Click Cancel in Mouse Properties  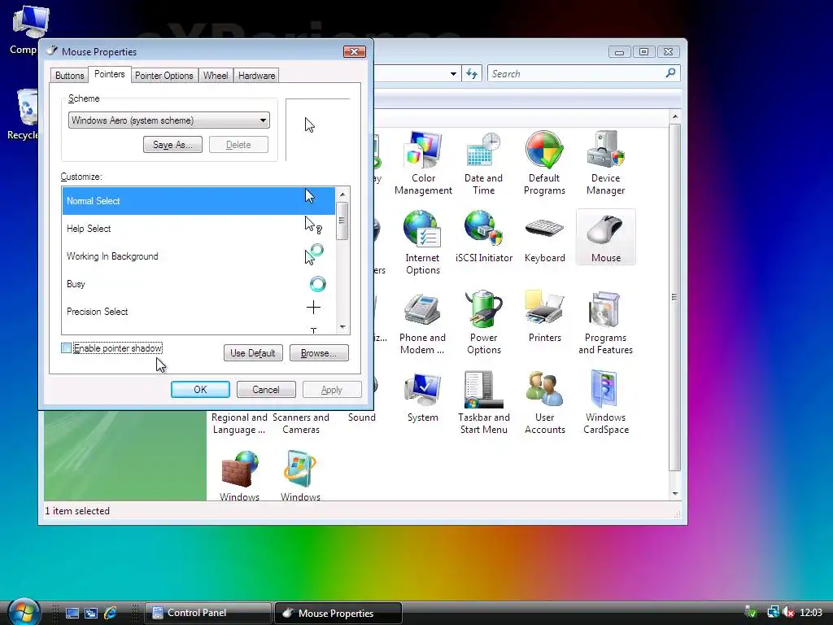(x=266, y=390)
